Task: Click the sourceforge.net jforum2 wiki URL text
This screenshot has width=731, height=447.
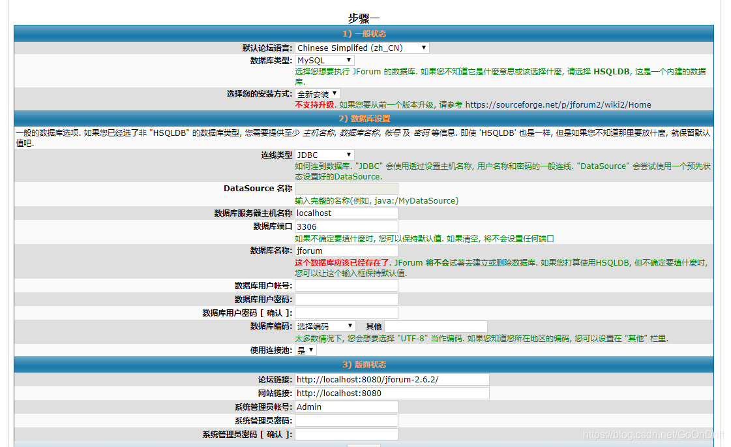Action: click(558, 105)
